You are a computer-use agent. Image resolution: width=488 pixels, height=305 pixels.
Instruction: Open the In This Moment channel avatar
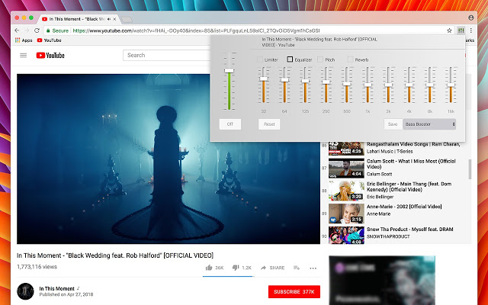click(x=26, y=292)
